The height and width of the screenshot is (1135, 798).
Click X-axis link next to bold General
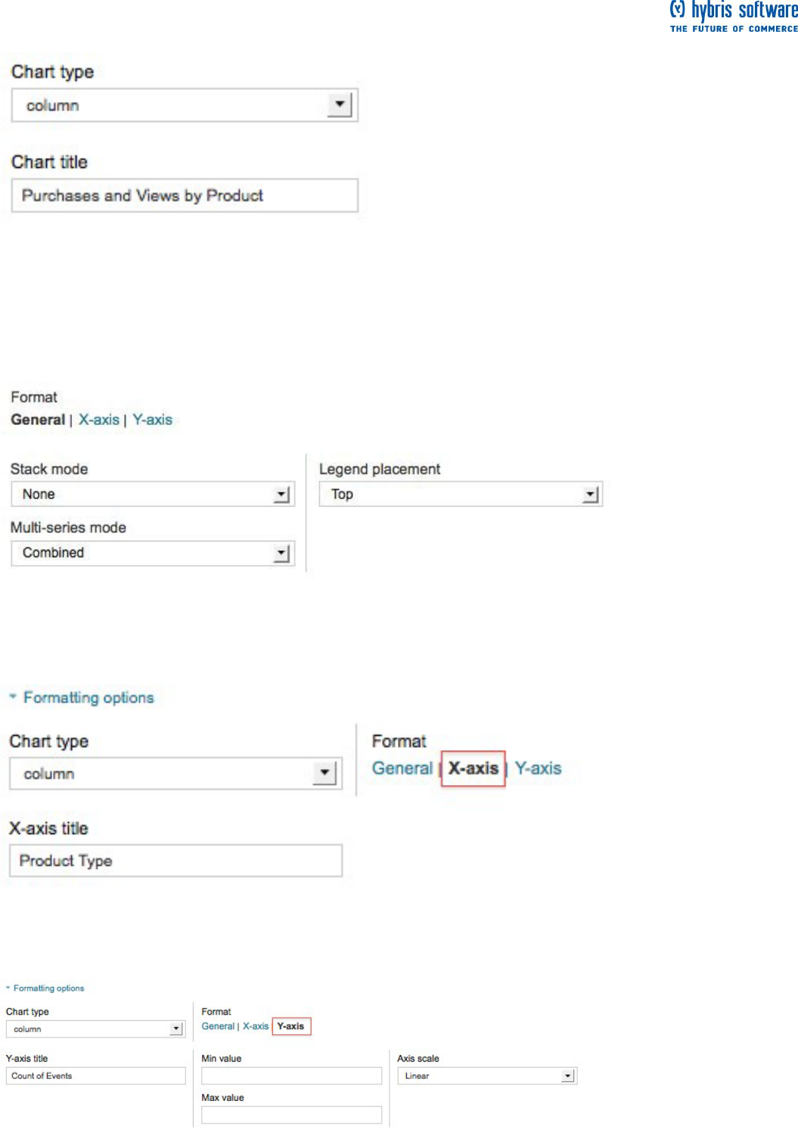tap(99, 420)
